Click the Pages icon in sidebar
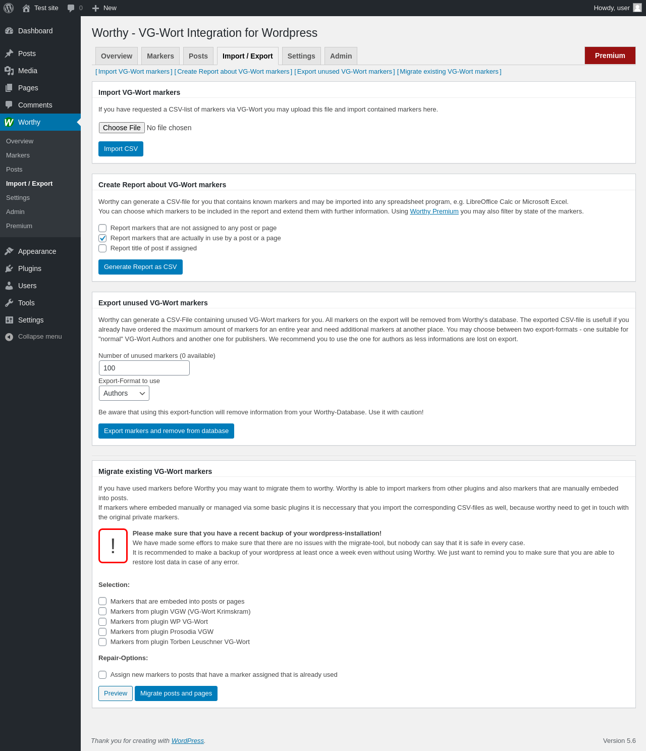Image resolution: width=646 pixels, height=751 pixels. (x=9, y=88)
